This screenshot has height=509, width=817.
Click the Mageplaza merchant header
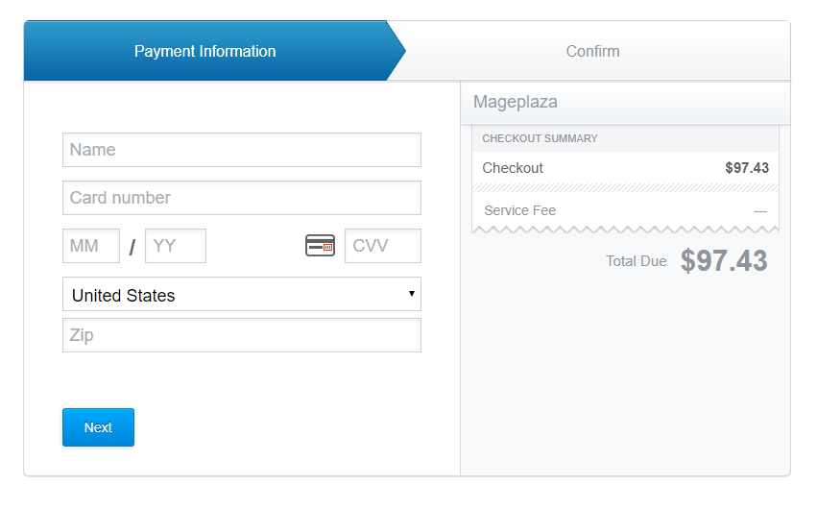click(516, 102)
